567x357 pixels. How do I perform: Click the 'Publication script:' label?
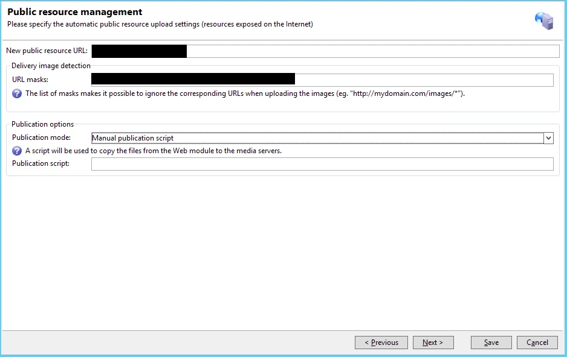pos(40,163)
